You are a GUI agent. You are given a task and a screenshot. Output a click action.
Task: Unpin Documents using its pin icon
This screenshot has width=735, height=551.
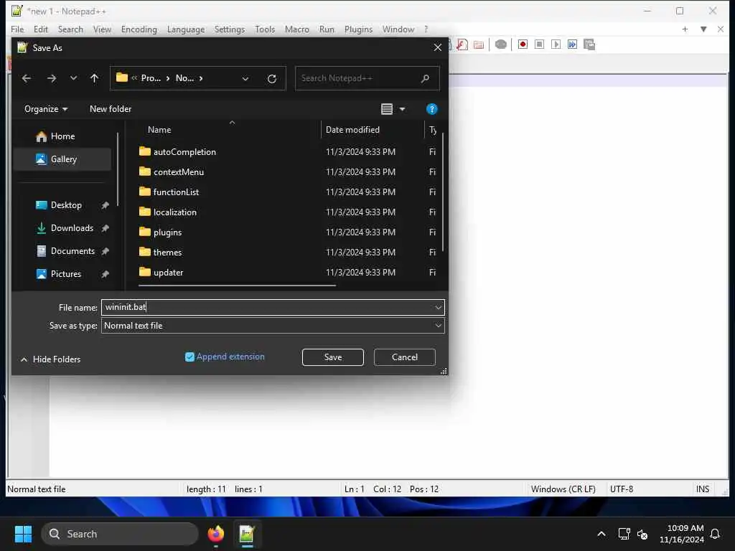click(x=105, y=251)
